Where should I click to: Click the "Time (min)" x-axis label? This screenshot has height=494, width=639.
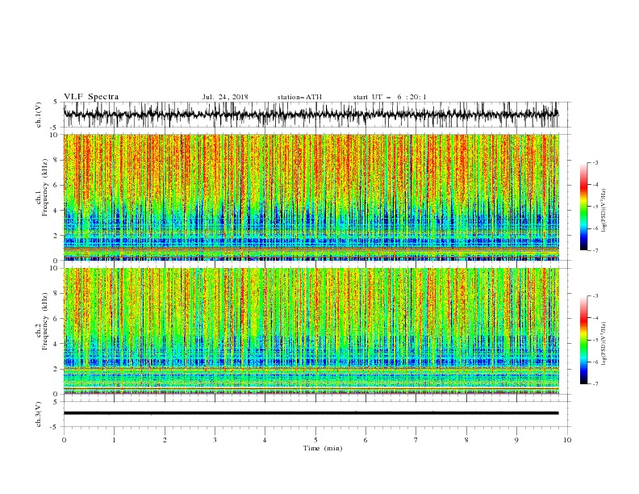pyautogui.click(x=323, y=448)
